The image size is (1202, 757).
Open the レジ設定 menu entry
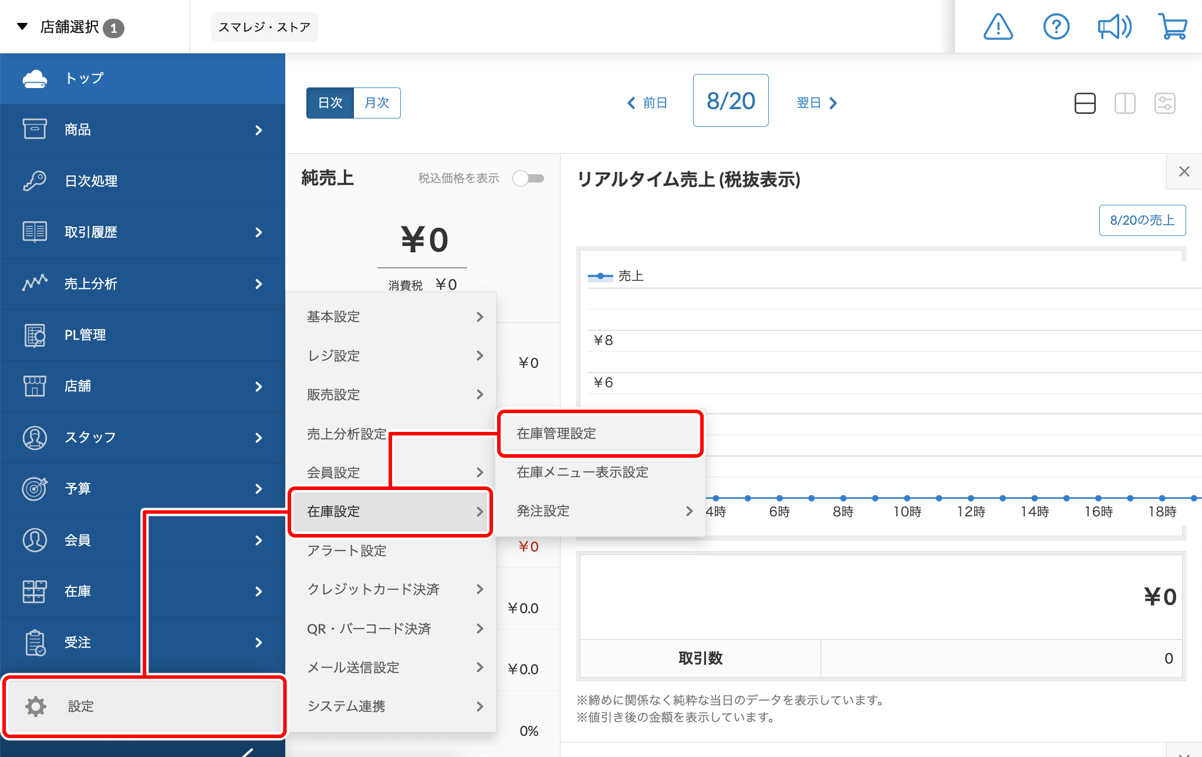[333, 356]
